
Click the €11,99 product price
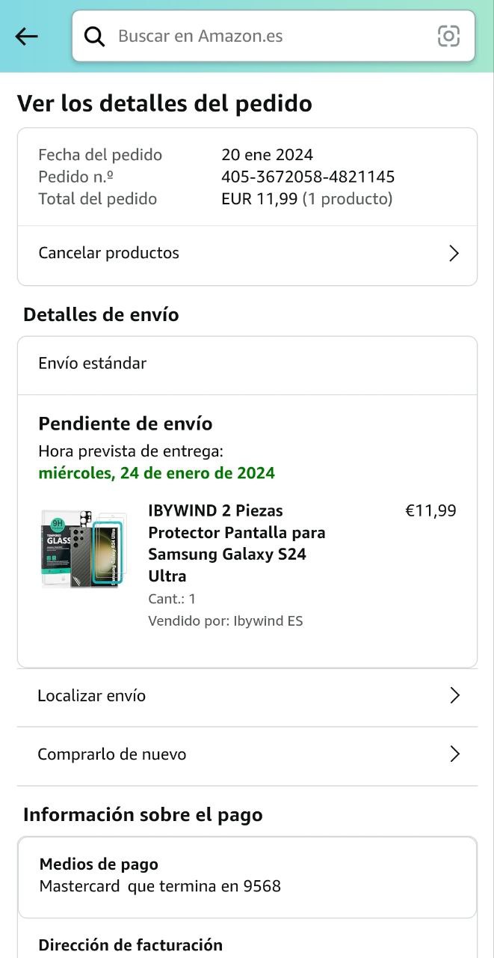point(430,510)
